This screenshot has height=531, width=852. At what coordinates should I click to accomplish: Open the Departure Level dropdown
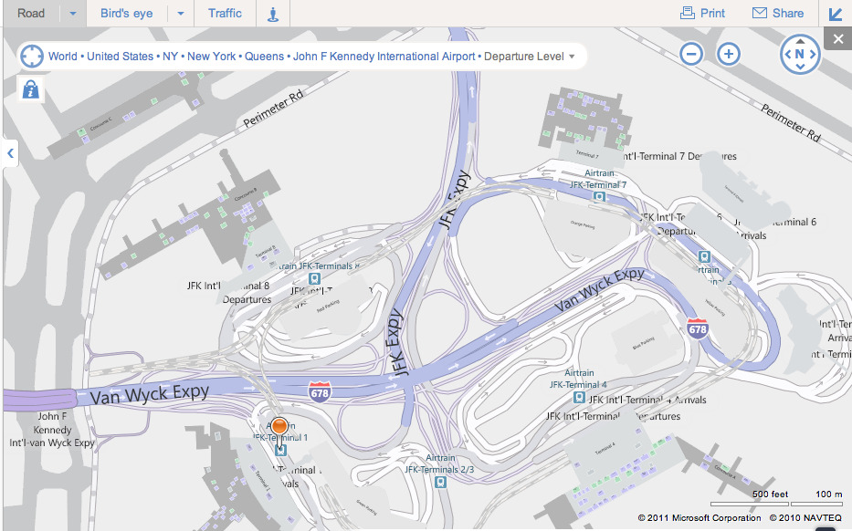pos(529,57)
